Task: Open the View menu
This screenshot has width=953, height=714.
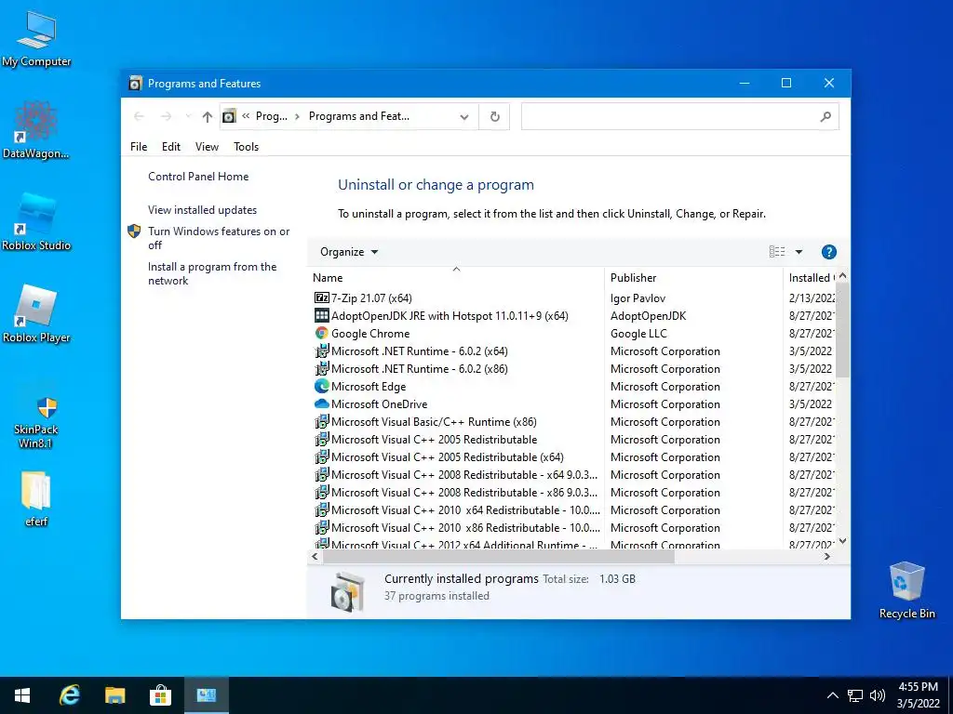Action: click(x=207, y=147)
